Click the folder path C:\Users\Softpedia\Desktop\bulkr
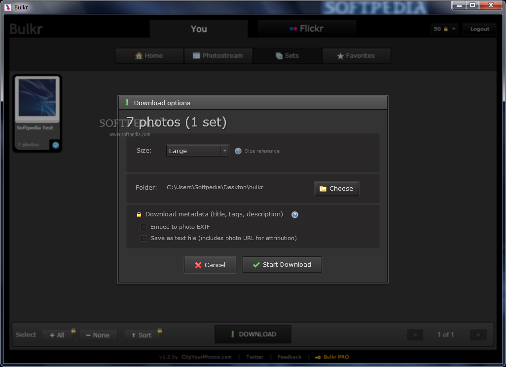Screen dimensions: 506x367 coord(215,187)
